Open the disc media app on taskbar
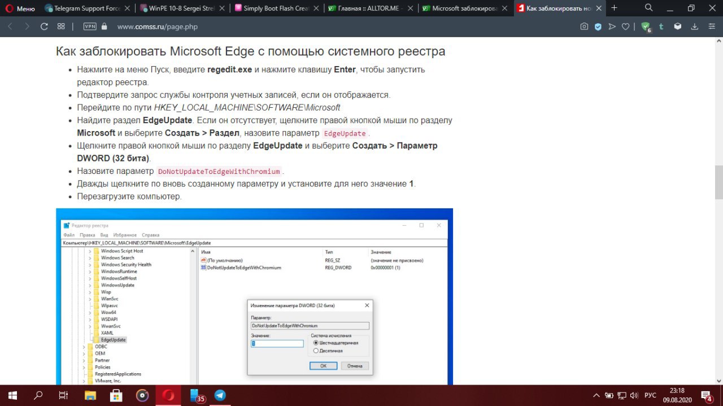The height and width of the screenshot is (406, 723). [x=143, y=395]
